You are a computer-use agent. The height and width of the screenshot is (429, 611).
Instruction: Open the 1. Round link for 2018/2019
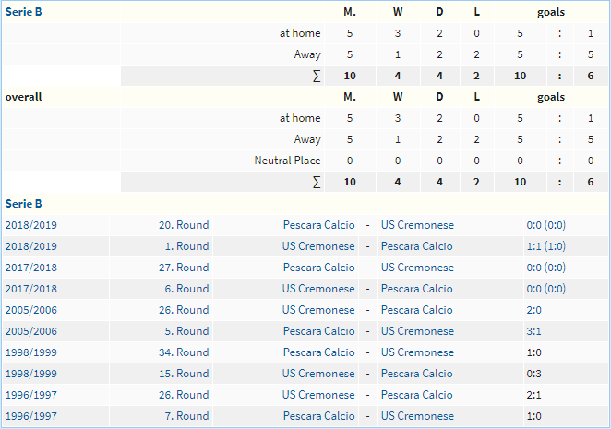[x=186, y=246]
